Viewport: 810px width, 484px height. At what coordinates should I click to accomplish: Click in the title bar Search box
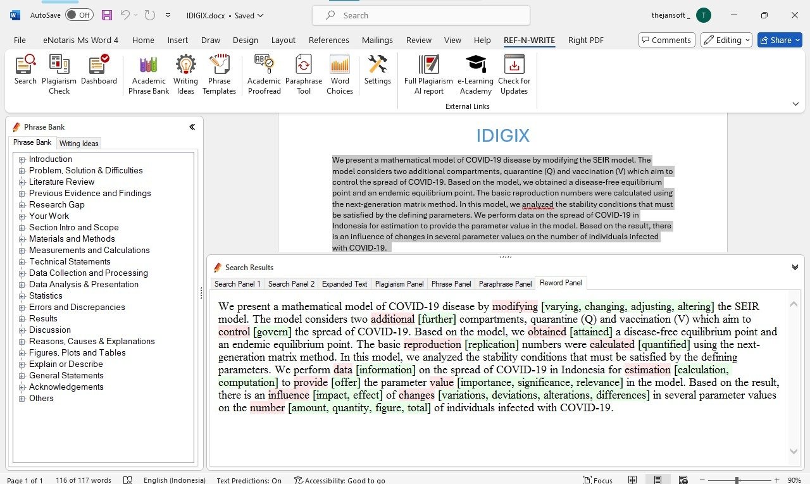tap(421, 15)
